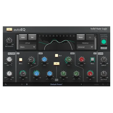The width and height of the screenshot is (113, 113).
Task: Click the blue LMF frequency kHz knob
Action: 44,59
